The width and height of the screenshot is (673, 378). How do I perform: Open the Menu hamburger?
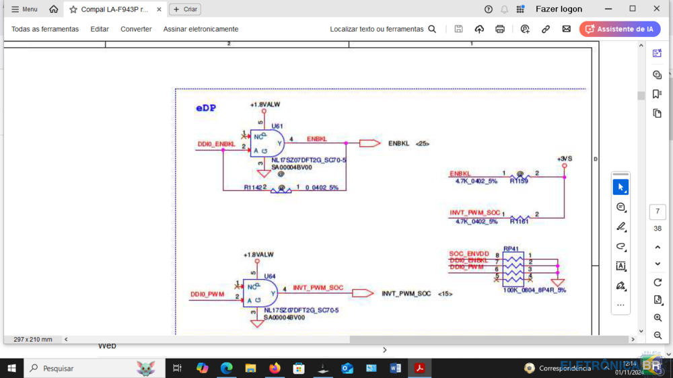pos(24,9)
